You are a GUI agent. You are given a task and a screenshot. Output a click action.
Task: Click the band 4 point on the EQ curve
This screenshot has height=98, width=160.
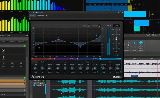tap(96, 35)
